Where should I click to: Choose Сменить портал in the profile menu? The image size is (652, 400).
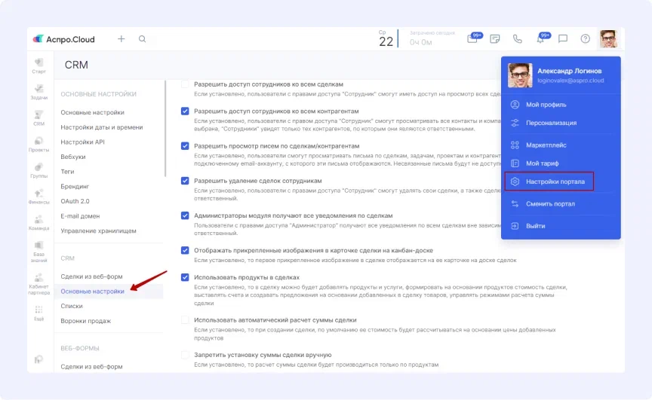click(550, 204)
